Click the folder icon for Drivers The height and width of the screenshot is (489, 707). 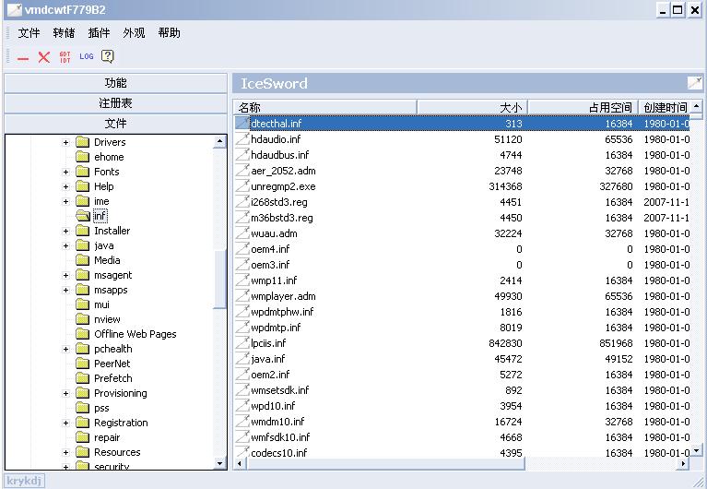[83, 142]
